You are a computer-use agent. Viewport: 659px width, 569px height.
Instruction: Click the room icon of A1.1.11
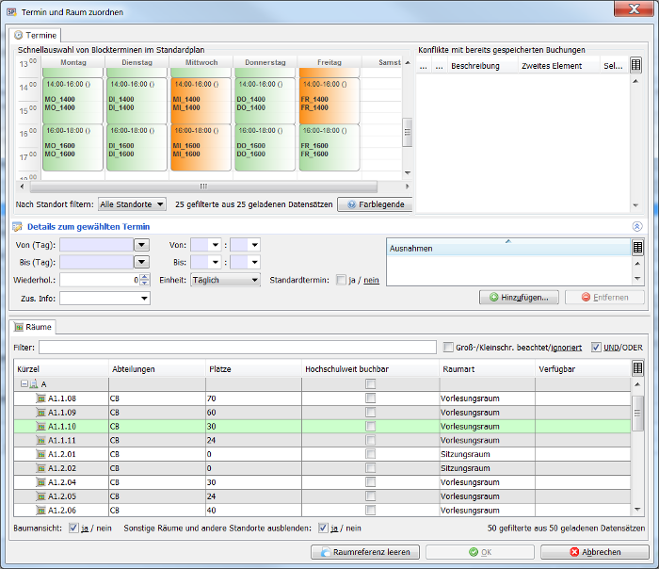[40, 440]
